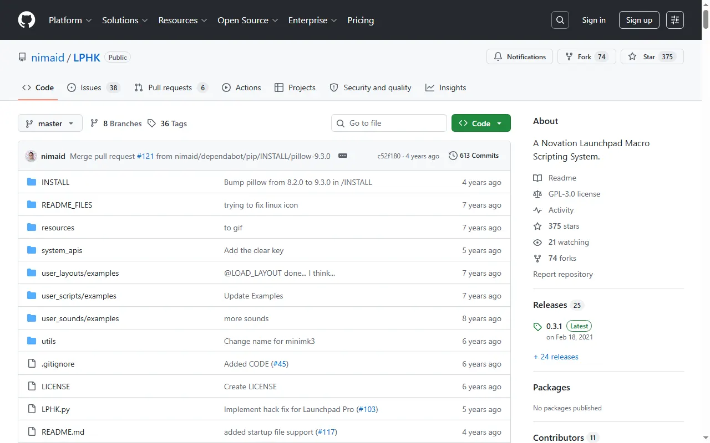
Task: View the 8 Branches link
Action: pyautogui.click(x=116, y=123)
